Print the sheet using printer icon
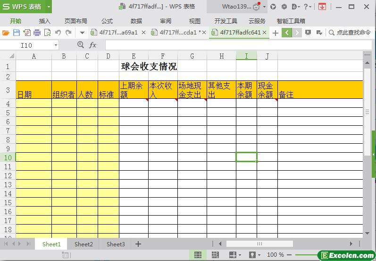This screenshot has height=261, width=376. 37,33
